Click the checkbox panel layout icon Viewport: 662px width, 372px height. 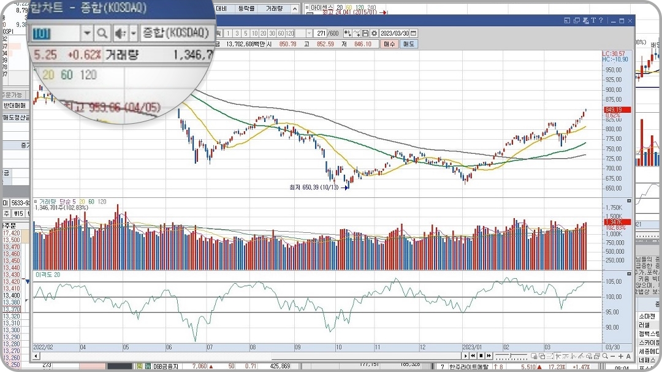point(597,356)
